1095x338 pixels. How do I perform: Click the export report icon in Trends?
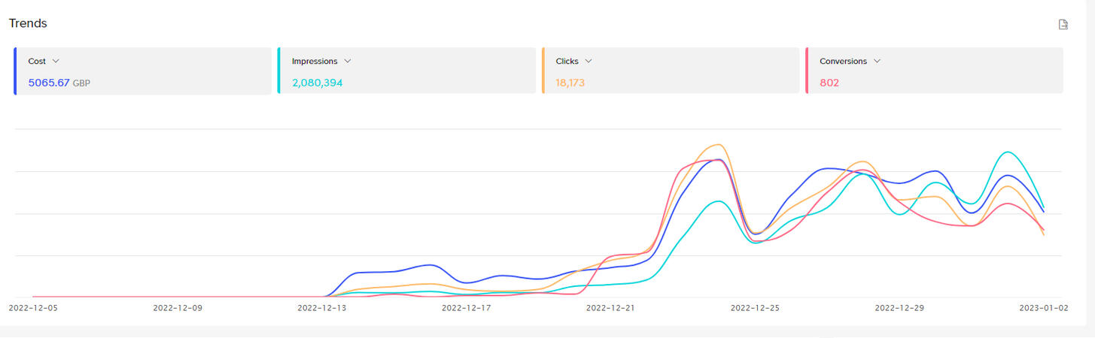[x=1063, y=24]
